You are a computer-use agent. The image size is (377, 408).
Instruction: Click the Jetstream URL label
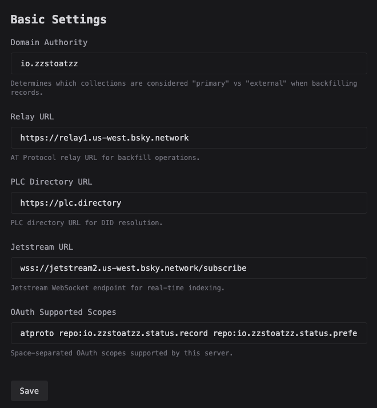tap(42, 247)
